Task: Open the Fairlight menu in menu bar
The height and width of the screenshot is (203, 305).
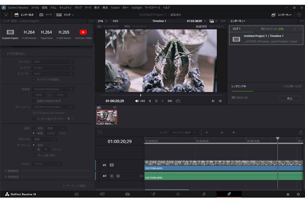Action: coord(137,8)
